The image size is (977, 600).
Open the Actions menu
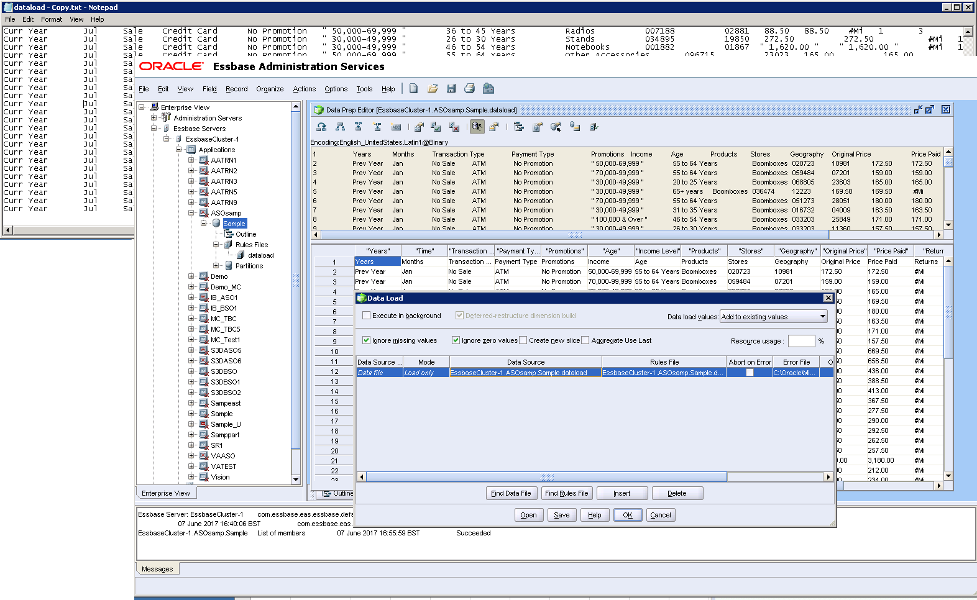point(304,89)
